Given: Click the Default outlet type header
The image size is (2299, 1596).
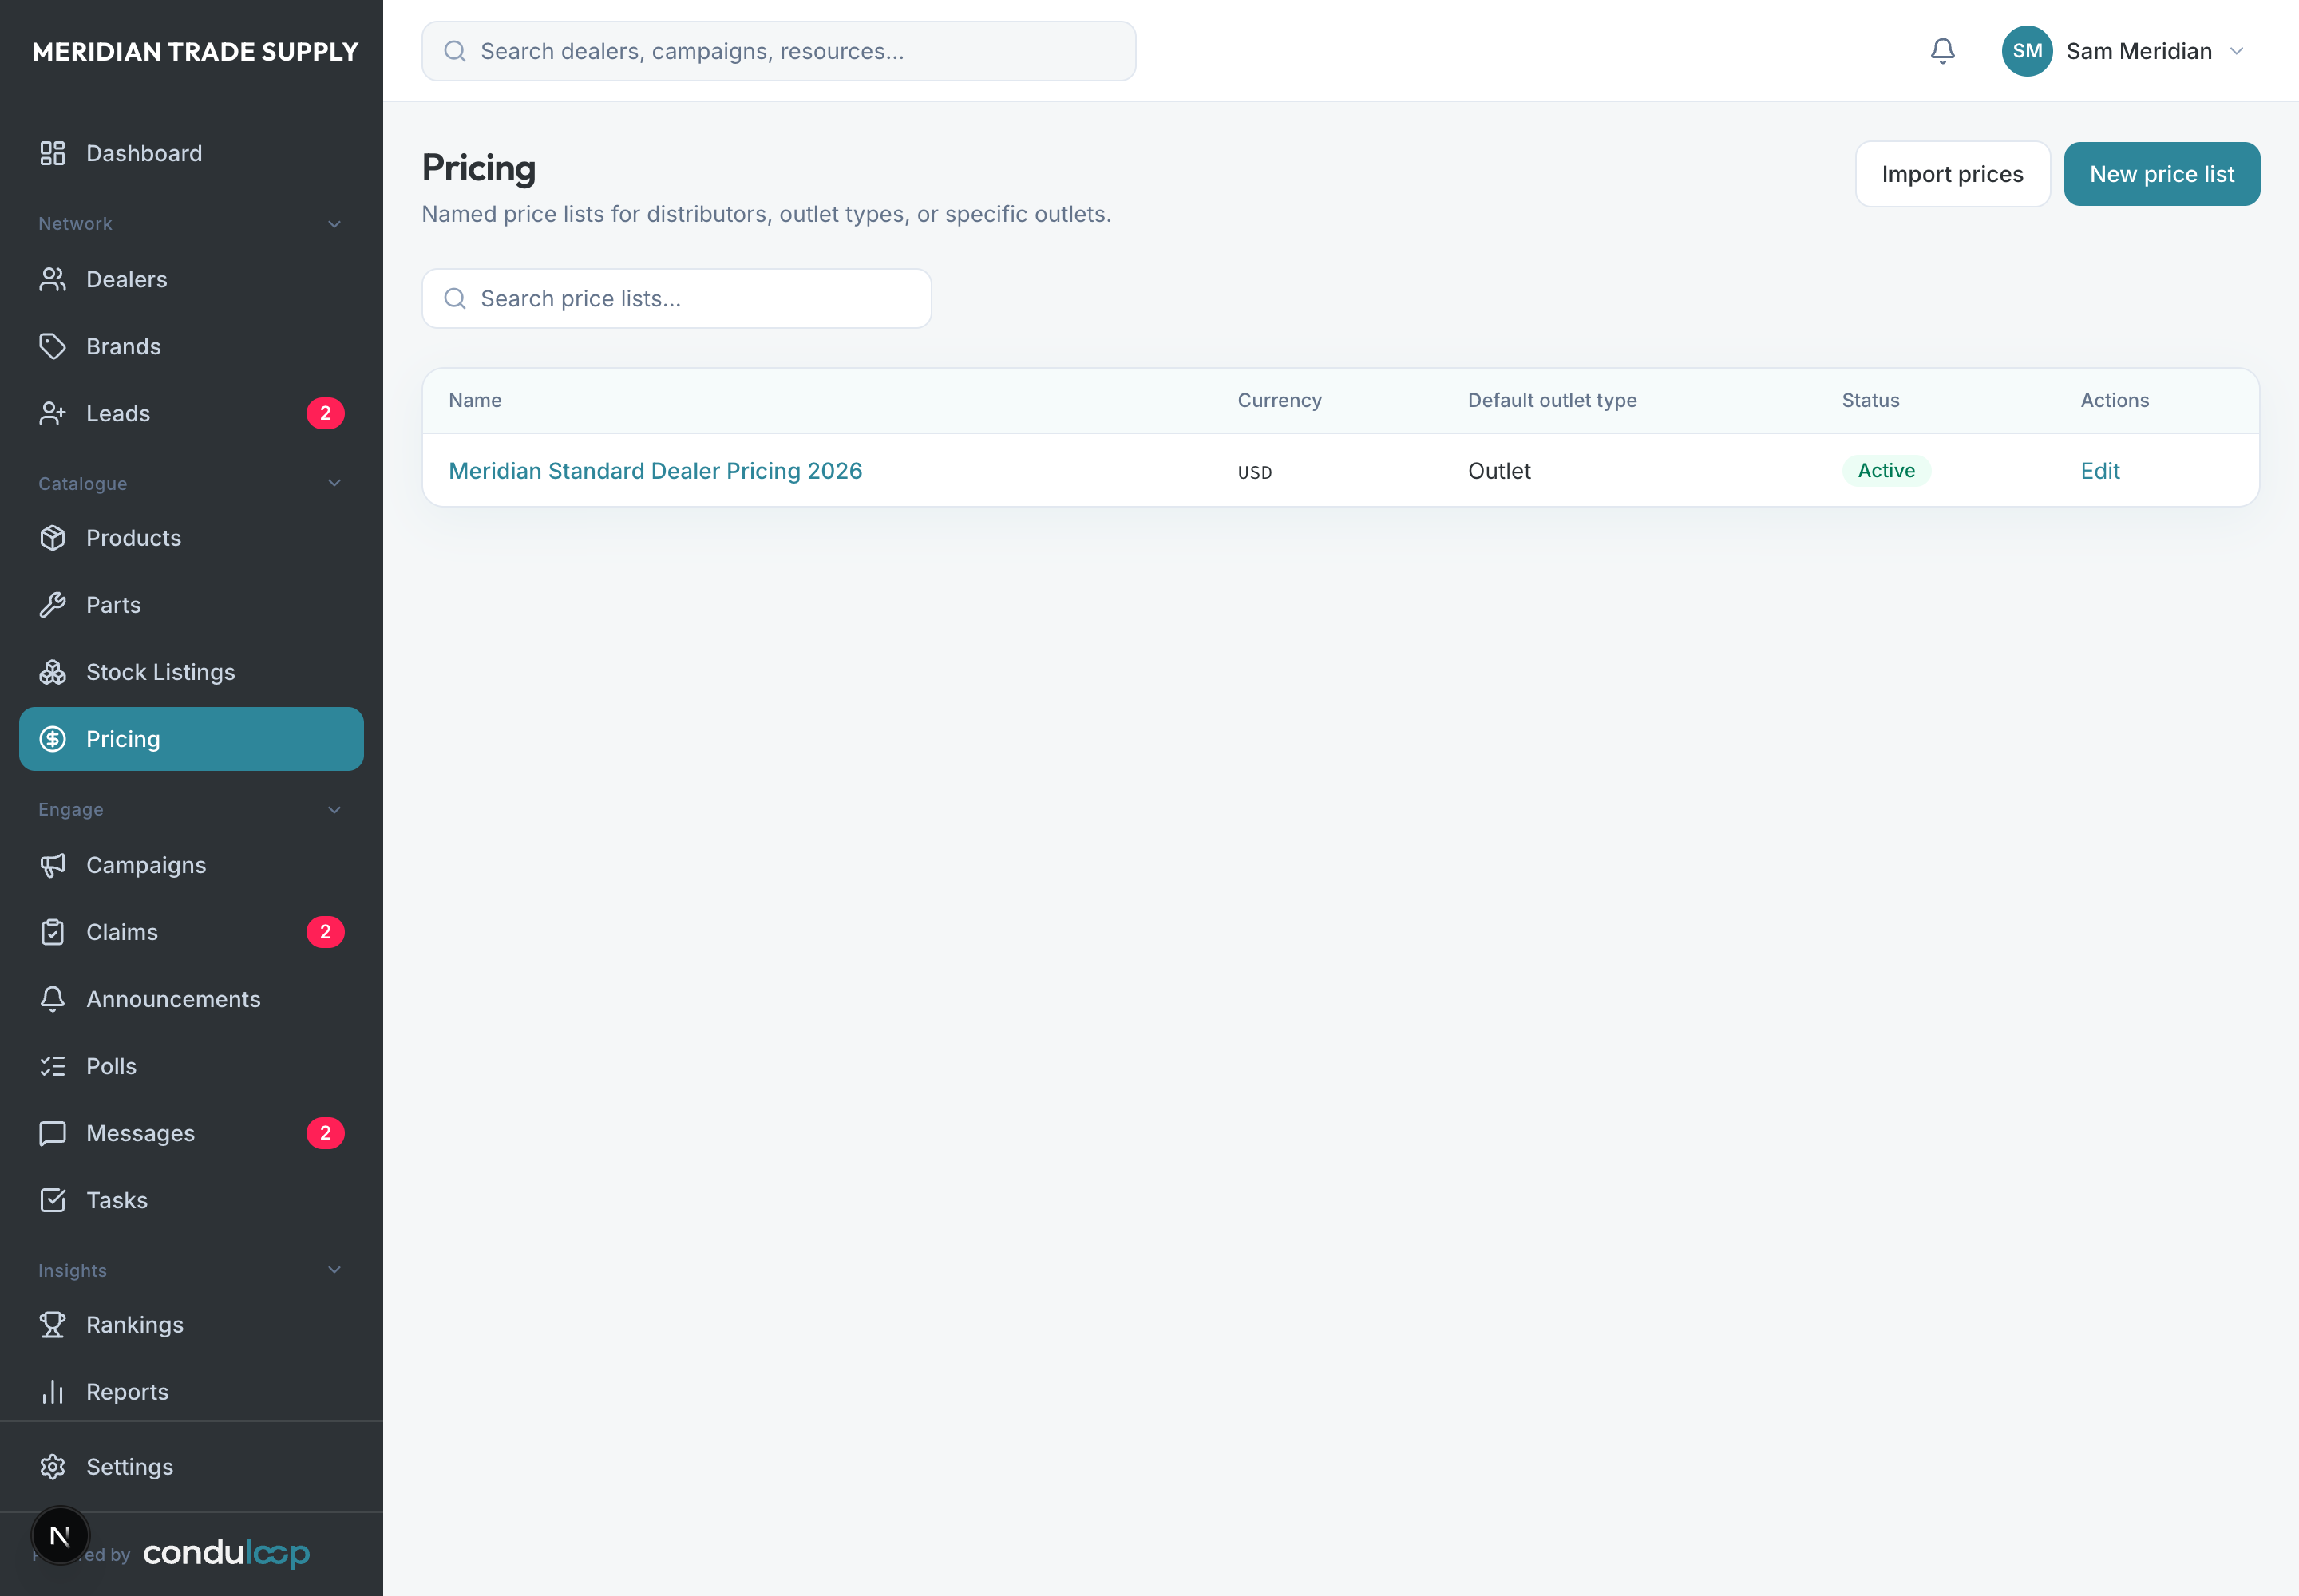Looking at the screenshot, I should (x=1552, y=400).
